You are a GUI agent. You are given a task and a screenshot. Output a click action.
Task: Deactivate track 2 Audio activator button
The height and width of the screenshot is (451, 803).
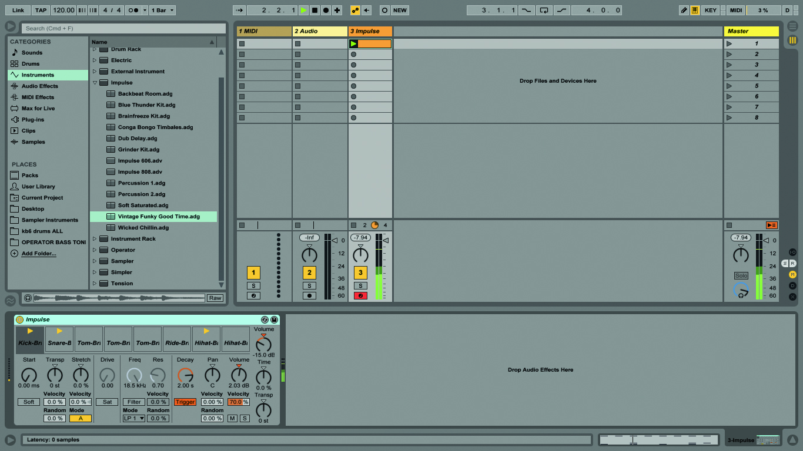309,272
